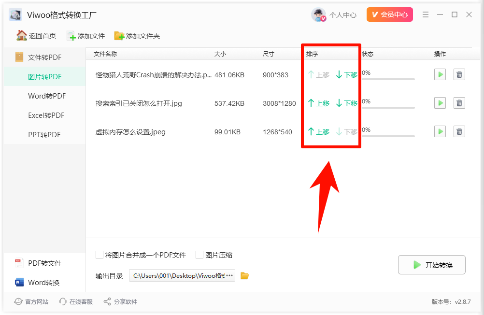The image size is (484, 315).
Task: Click the 操作 column header
Action: click(x=440, y=54)
